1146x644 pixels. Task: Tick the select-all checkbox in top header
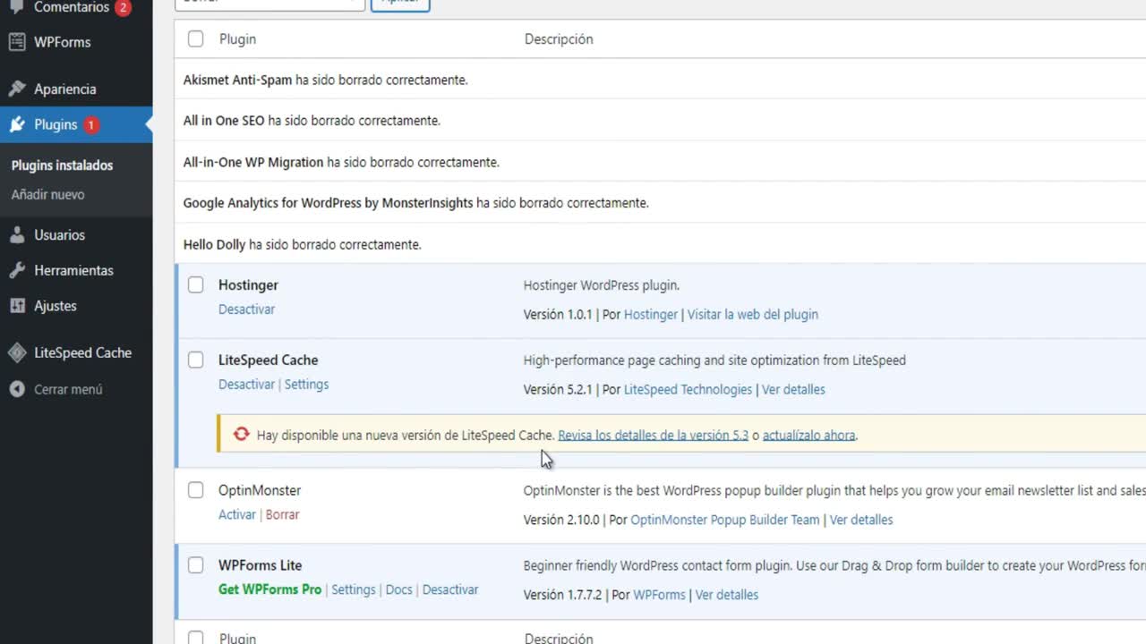pyautogui.click(x=195, y=38)
